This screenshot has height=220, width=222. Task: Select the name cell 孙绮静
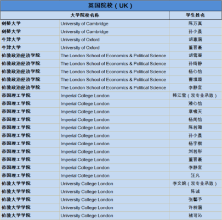pos(195,63)
